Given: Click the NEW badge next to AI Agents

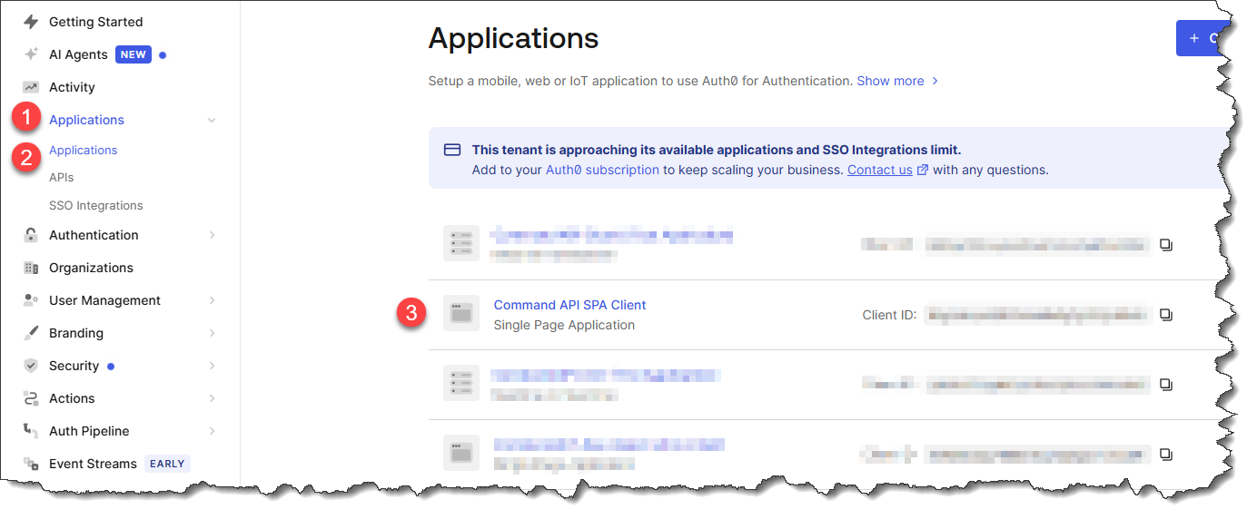Looking at the screenshot, I should tap(134, 54).
